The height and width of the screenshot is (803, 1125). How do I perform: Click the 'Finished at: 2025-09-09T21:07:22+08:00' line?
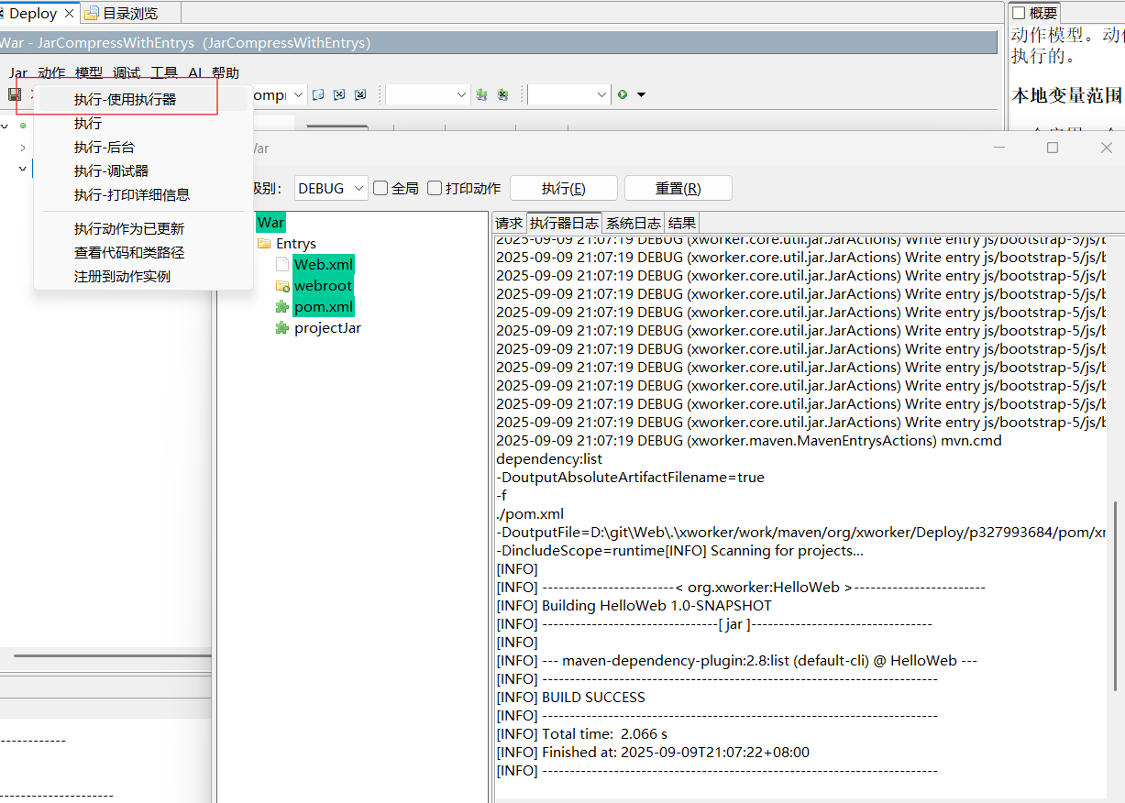coord(653,753)
